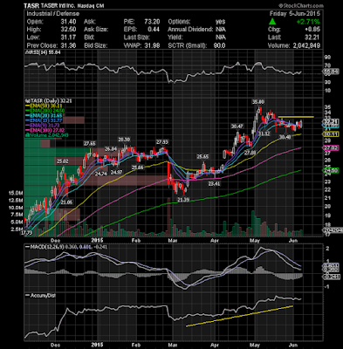The height and width of the screenshot is (349, 343).
Task: Click the 27.82 EMA tag on right axis
Action: pyautogui.click(x=332, y=148)
